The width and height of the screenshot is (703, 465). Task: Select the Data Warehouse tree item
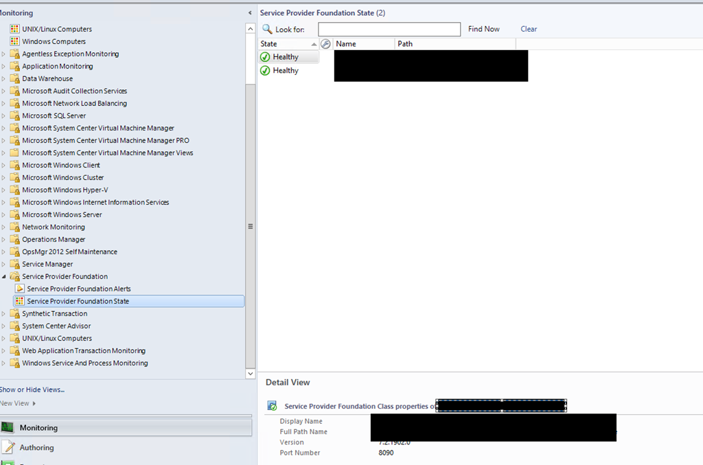[47, 79]
